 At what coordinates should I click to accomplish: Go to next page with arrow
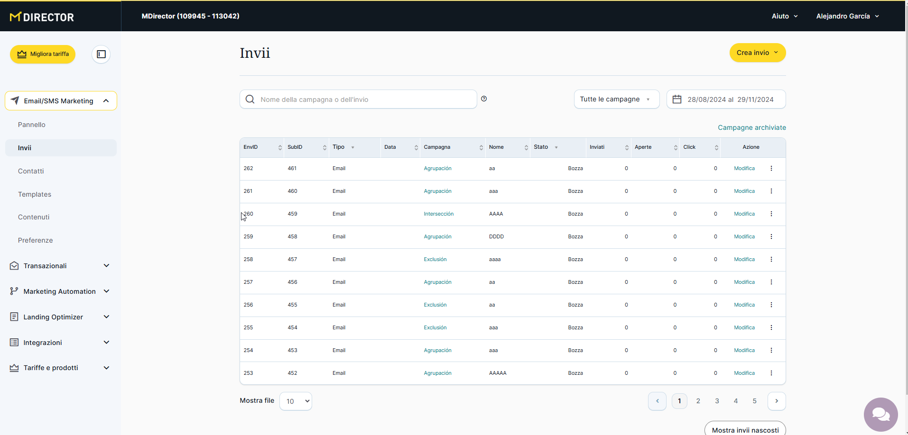click(x=777, y=401)
